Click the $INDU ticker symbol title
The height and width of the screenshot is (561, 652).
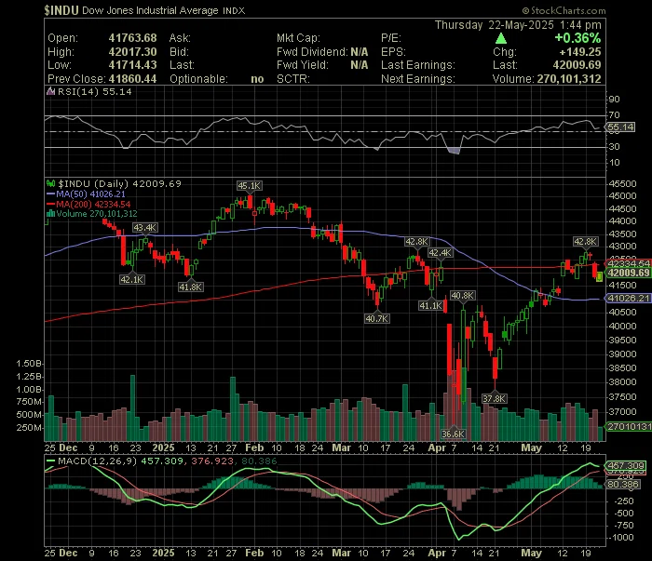[x=61, y=10]
